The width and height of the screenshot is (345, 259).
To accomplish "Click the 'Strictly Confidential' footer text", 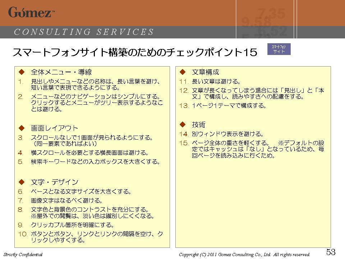I will [x=23, y=255].
